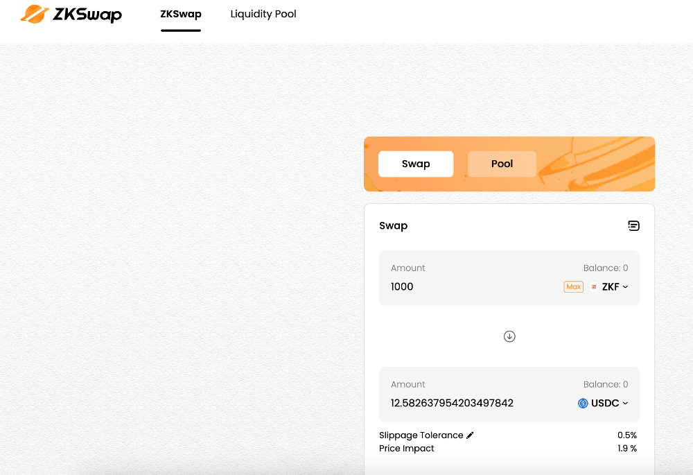
Task: Click the Max amount button
Action: click(x=573, y=287)
